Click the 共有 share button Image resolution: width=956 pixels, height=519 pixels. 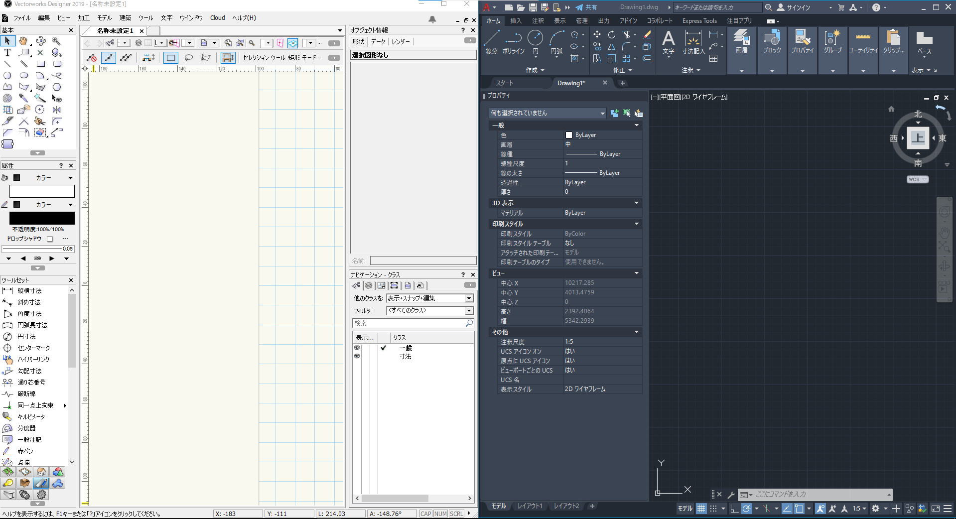click(586, 7)
